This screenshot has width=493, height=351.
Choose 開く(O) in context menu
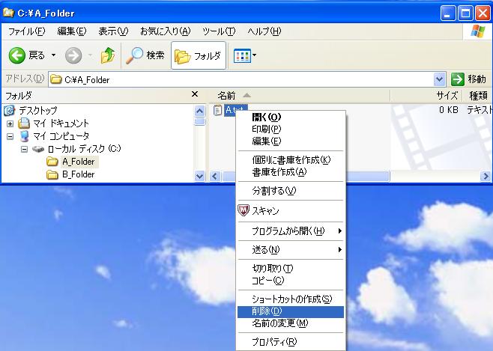pyautogui.click(x=291, y=117)
